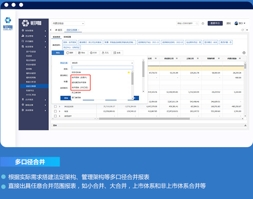Screen dimensions: 253x199
Task: Click the 报表: 合并报表 filter tag
Action: pyautogui.click(x=70, y=42)
